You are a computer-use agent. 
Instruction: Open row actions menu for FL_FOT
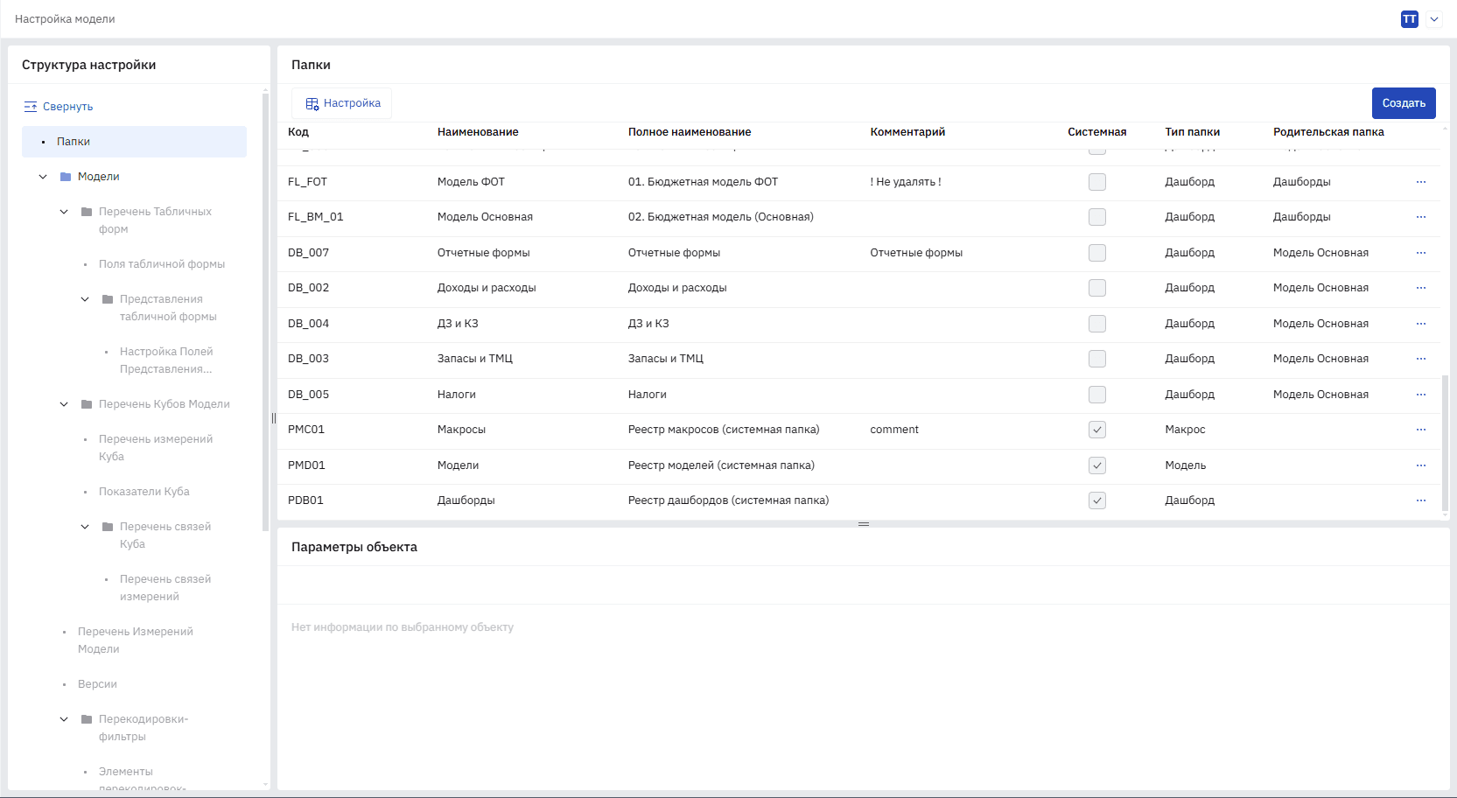point(1420,182)
